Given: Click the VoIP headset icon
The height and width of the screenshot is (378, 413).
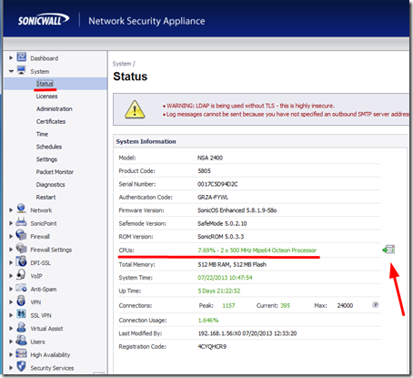Looking at the screenshot, I should [21, 274].
